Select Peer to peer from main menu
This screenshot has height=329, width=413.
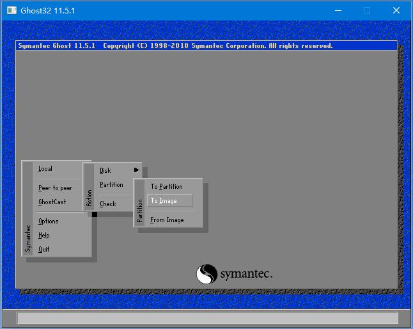tap(55, 188)
